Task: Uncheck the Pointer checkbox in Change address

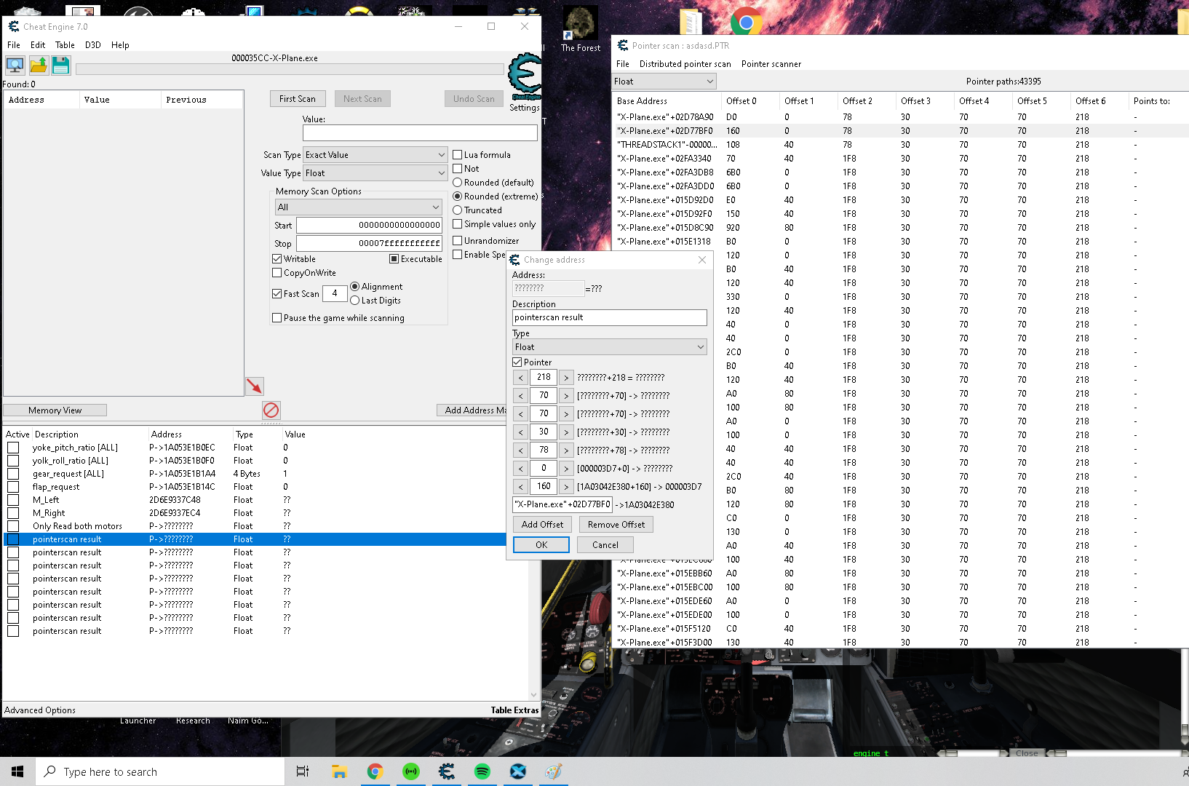Action: pyautogui.click(x=517, y=362)
